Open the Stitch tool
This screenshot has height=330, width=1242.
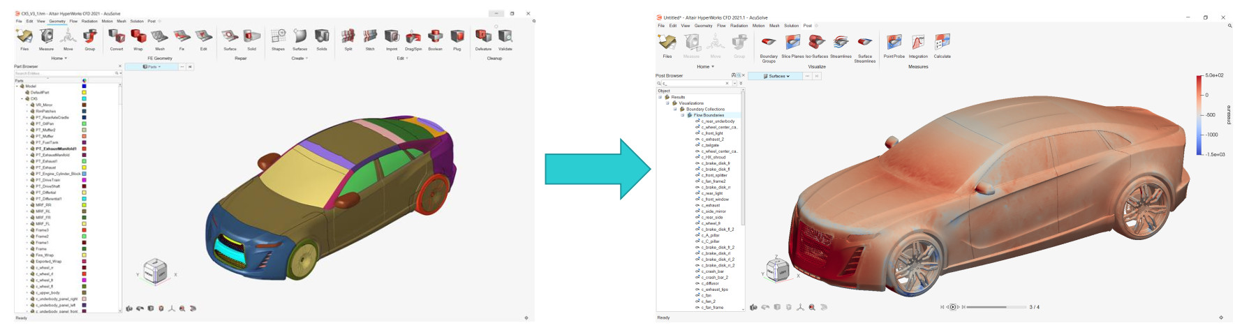[370, 37]
